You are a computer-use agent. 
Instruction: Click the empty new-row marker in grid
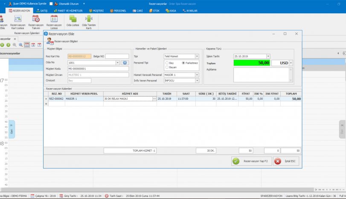tap(46, 104)
